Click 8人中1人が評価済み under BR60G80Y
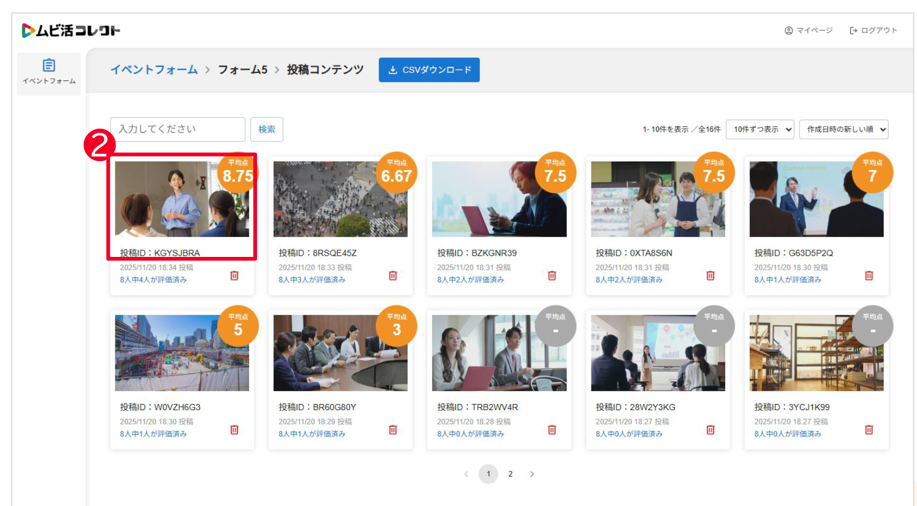 coord(312,434)
